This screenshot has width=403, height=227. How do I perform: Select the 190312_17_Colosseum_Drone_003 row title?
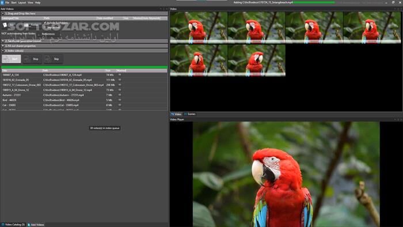(x=22, y=85)
